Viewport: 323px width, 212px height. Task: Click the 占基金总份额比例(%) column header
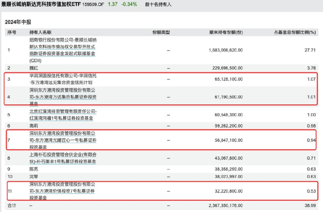pos(295,32)
